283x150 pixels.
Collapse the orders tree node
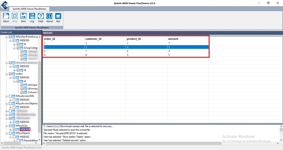click(x=7, y=74)
